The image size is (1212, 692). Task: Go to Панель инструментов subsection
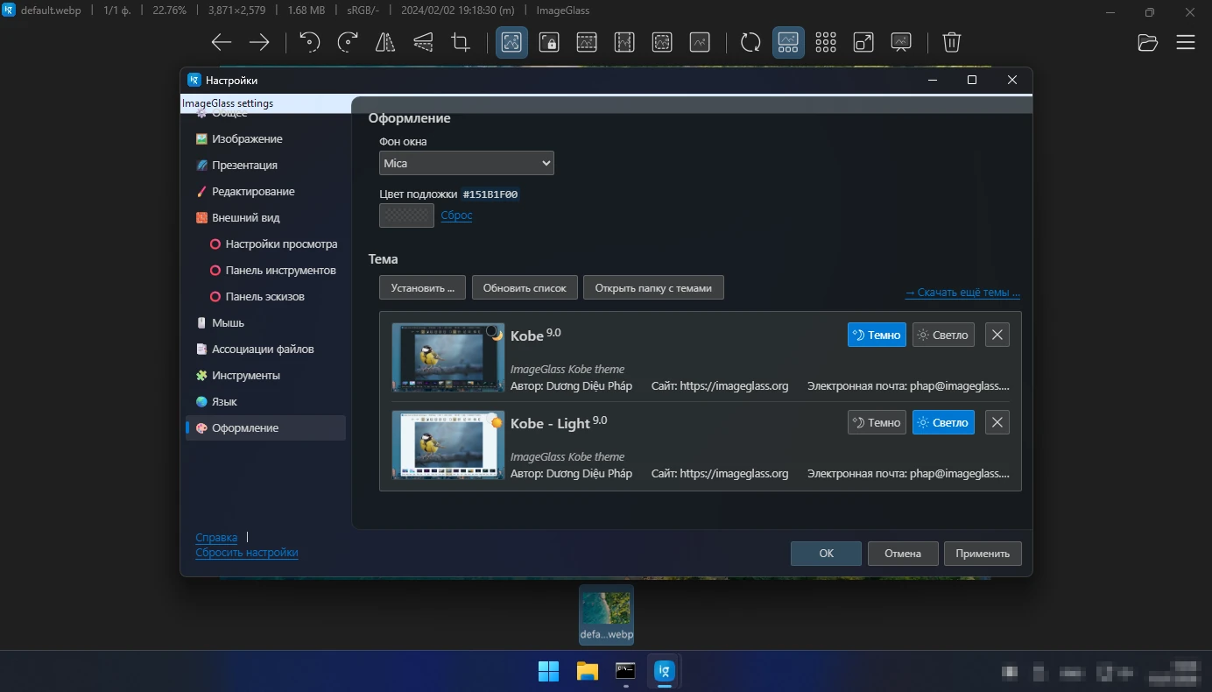[273, 270]
